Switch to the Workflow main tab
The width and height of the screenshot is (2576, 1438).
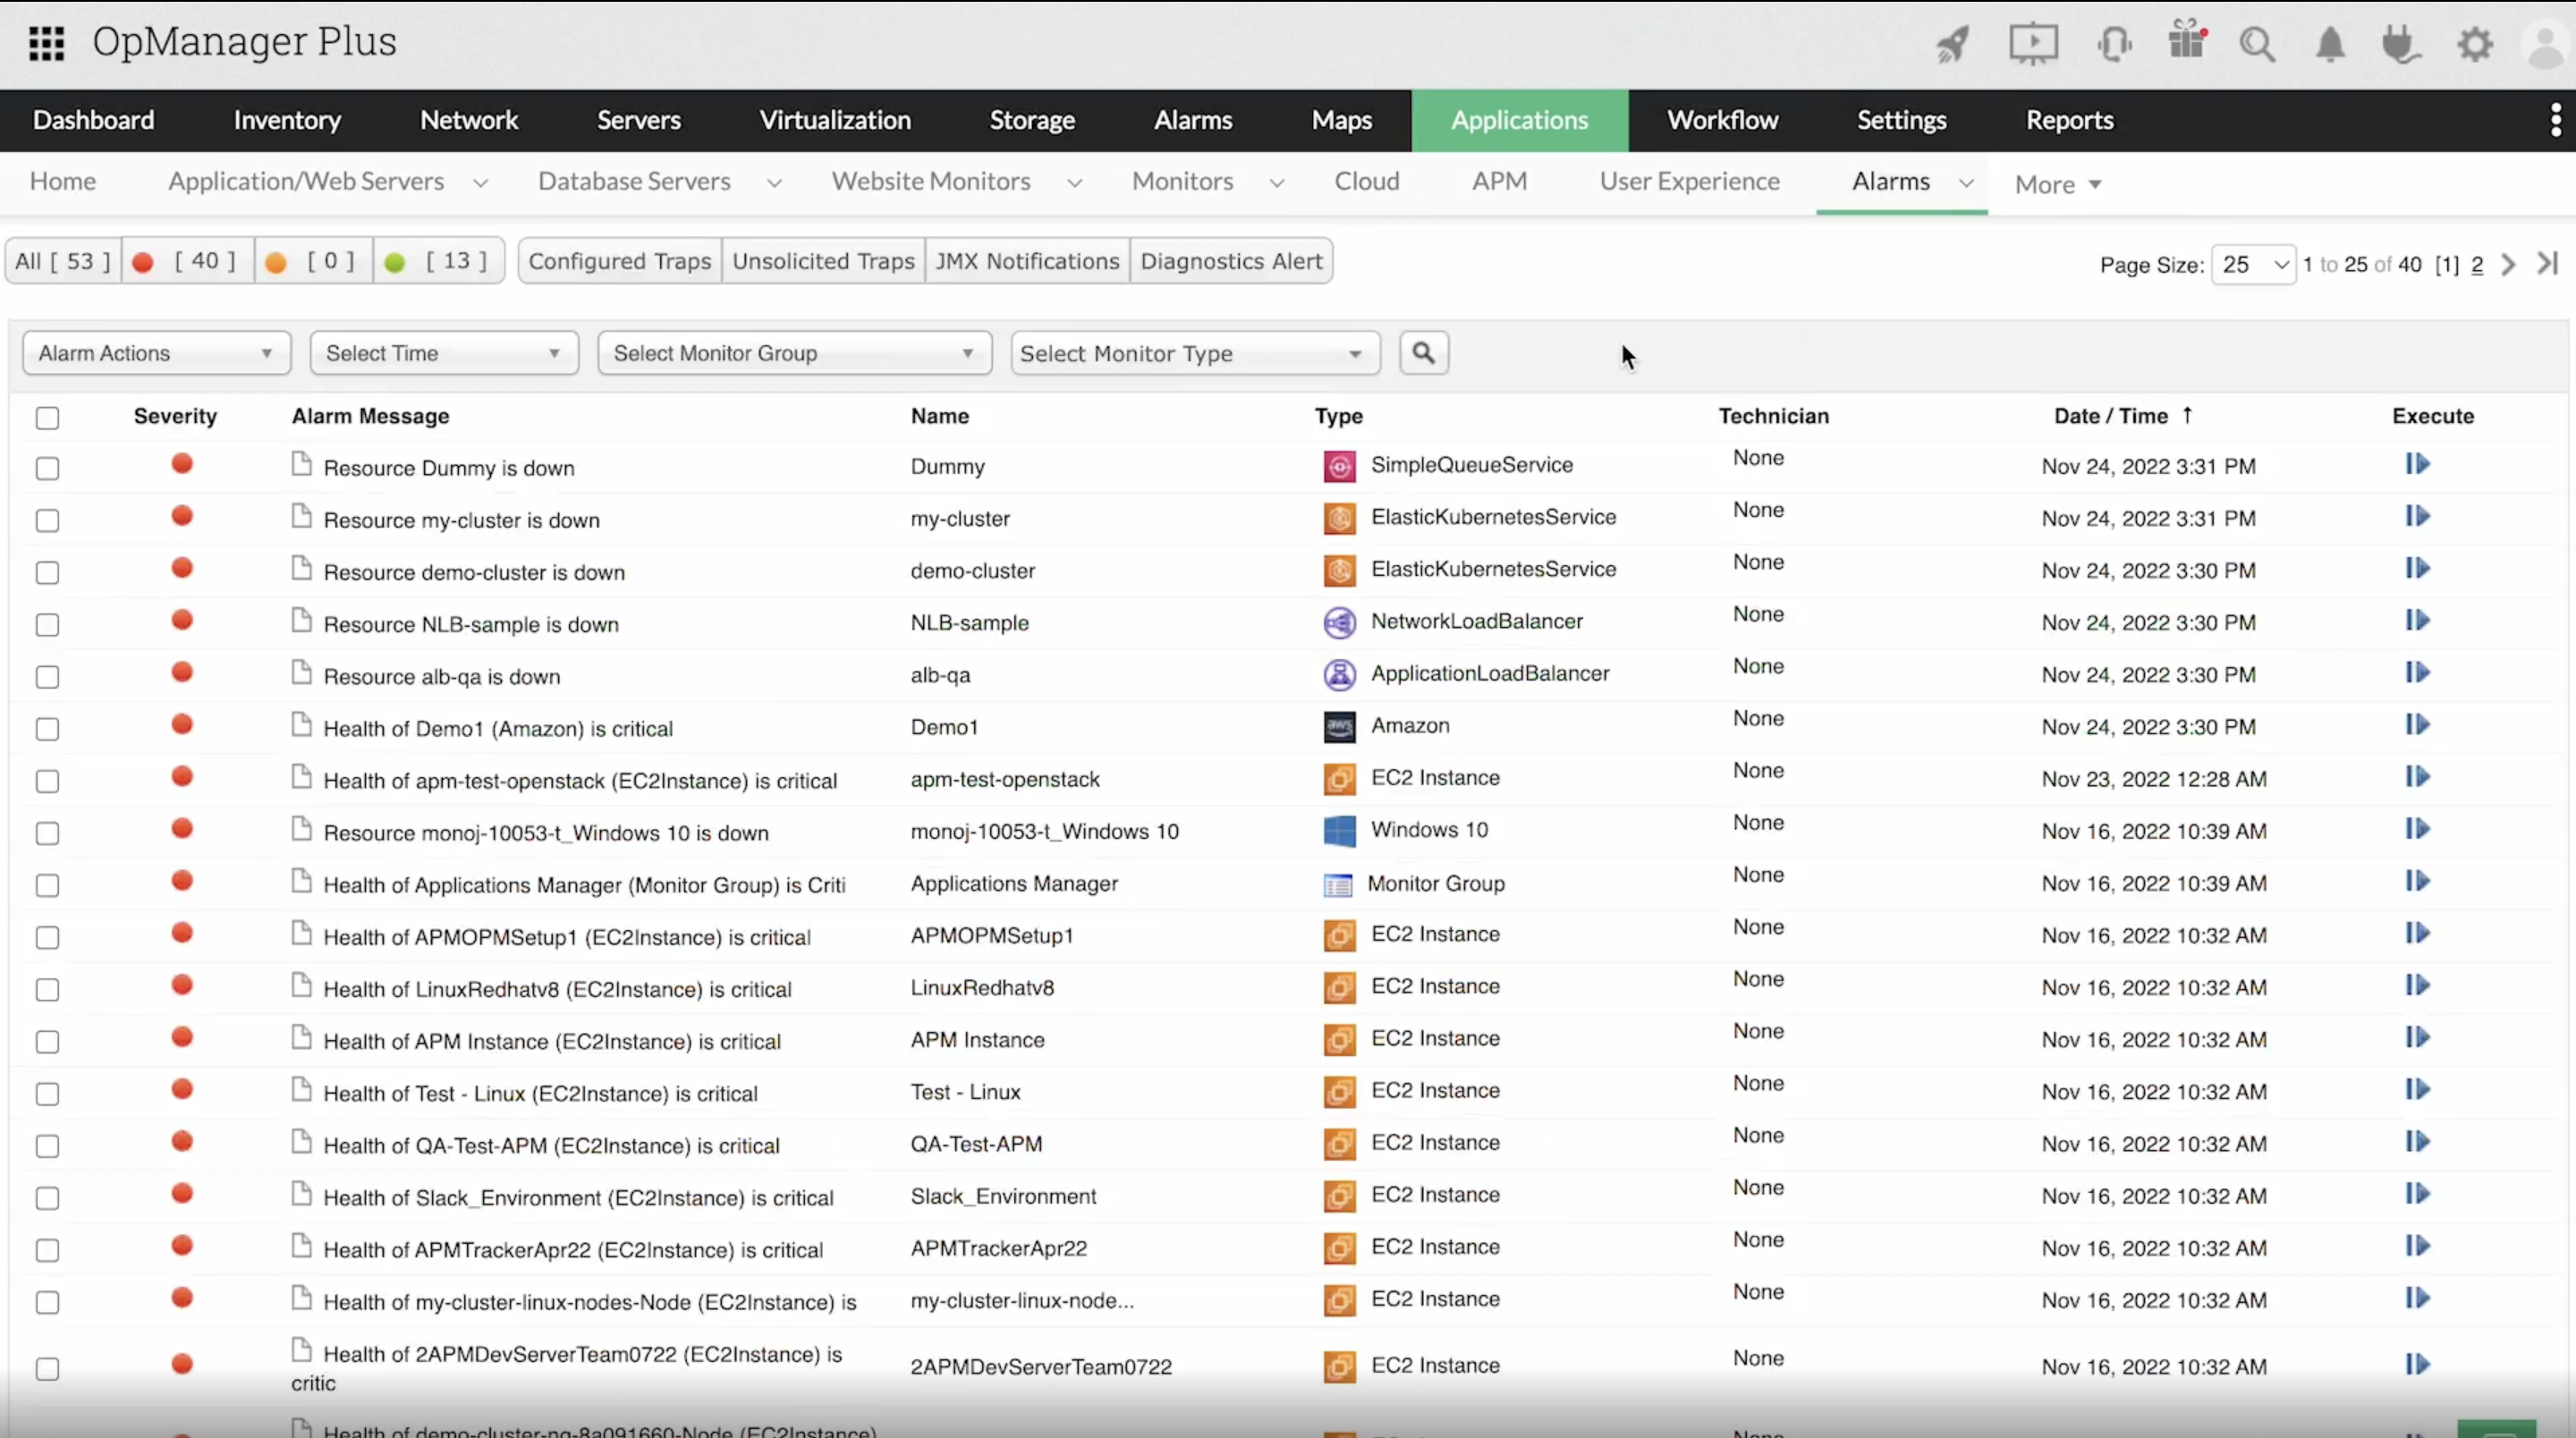[x=1722, y=120]
